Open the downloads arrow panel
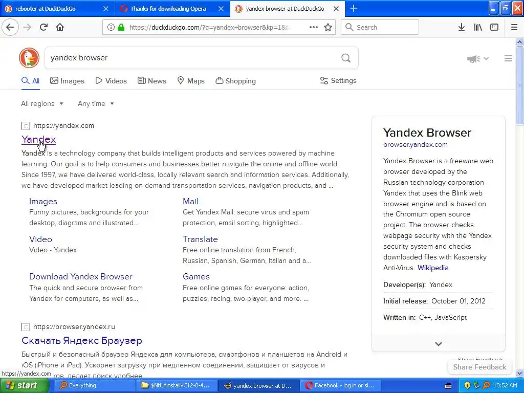This screenshot has width=524, height=393. coord(462,27)
